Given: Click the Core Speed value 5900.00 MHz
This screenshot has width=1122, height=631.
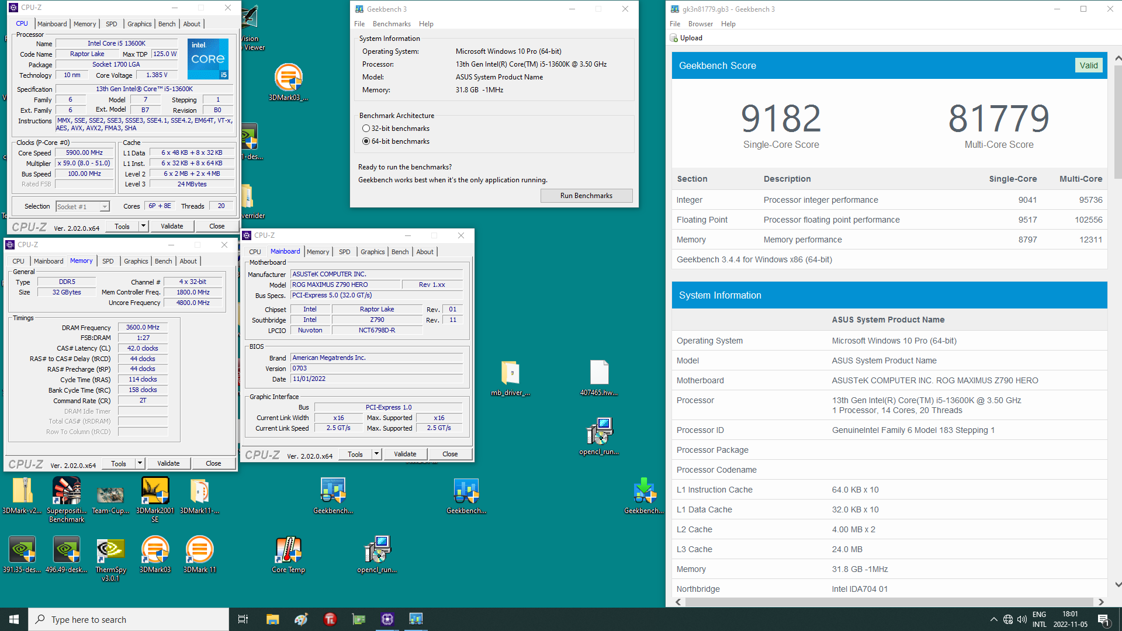Looking at the screenshot, I should click(x=84, y=153).
